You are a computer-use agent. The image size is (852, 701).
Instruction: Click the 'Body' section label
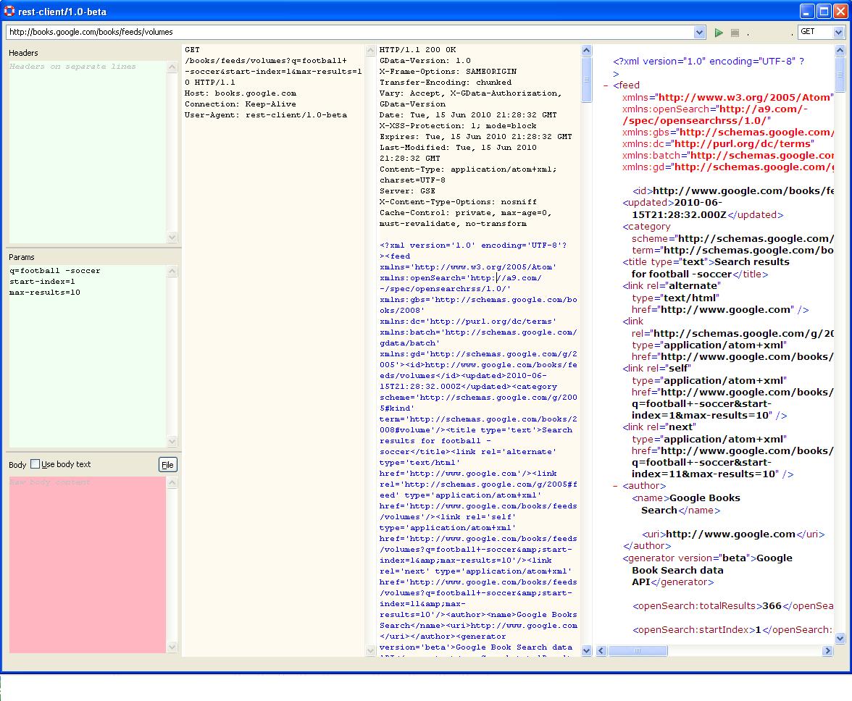point(17,465)
